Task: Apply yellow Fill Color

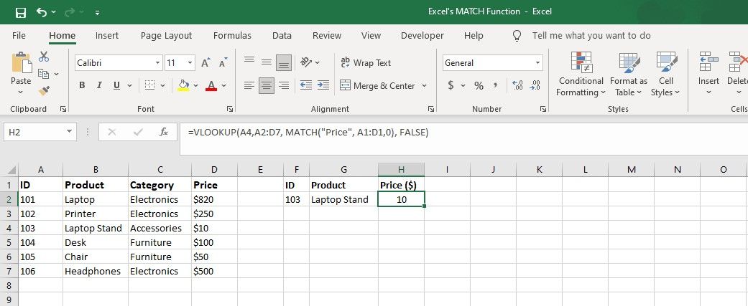Action: coord(184,86)
